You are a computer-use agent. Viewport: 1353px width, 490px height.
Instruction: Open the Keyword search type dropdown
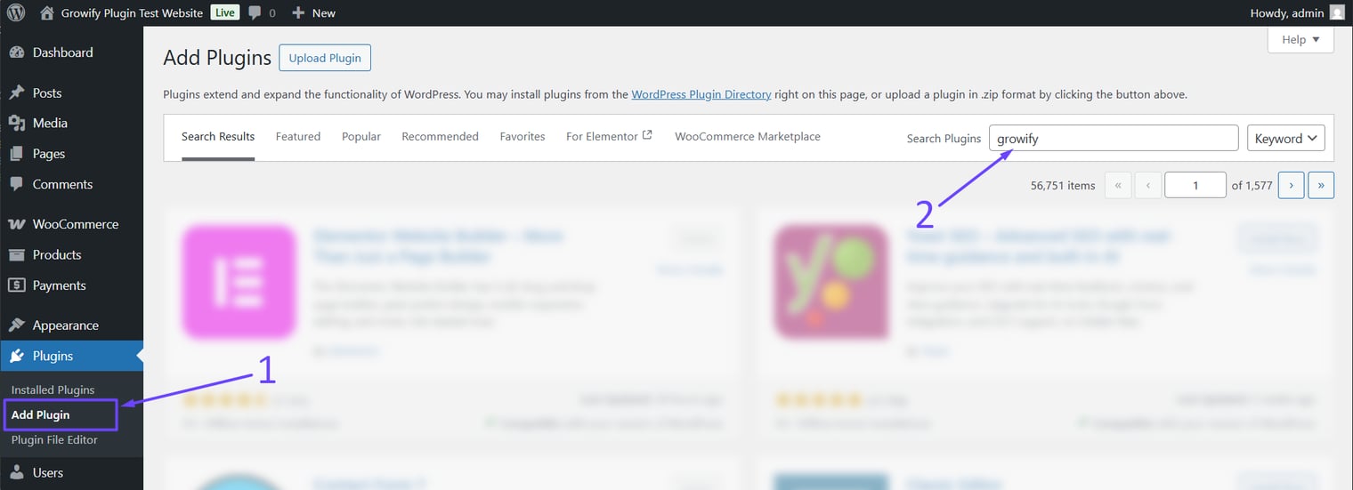click(1285, 139)
